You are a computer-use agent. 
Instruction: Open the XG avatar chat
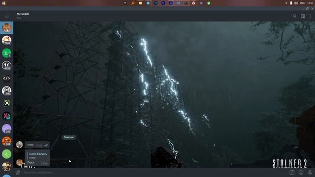pyautogui.click(x=6, y=116)
